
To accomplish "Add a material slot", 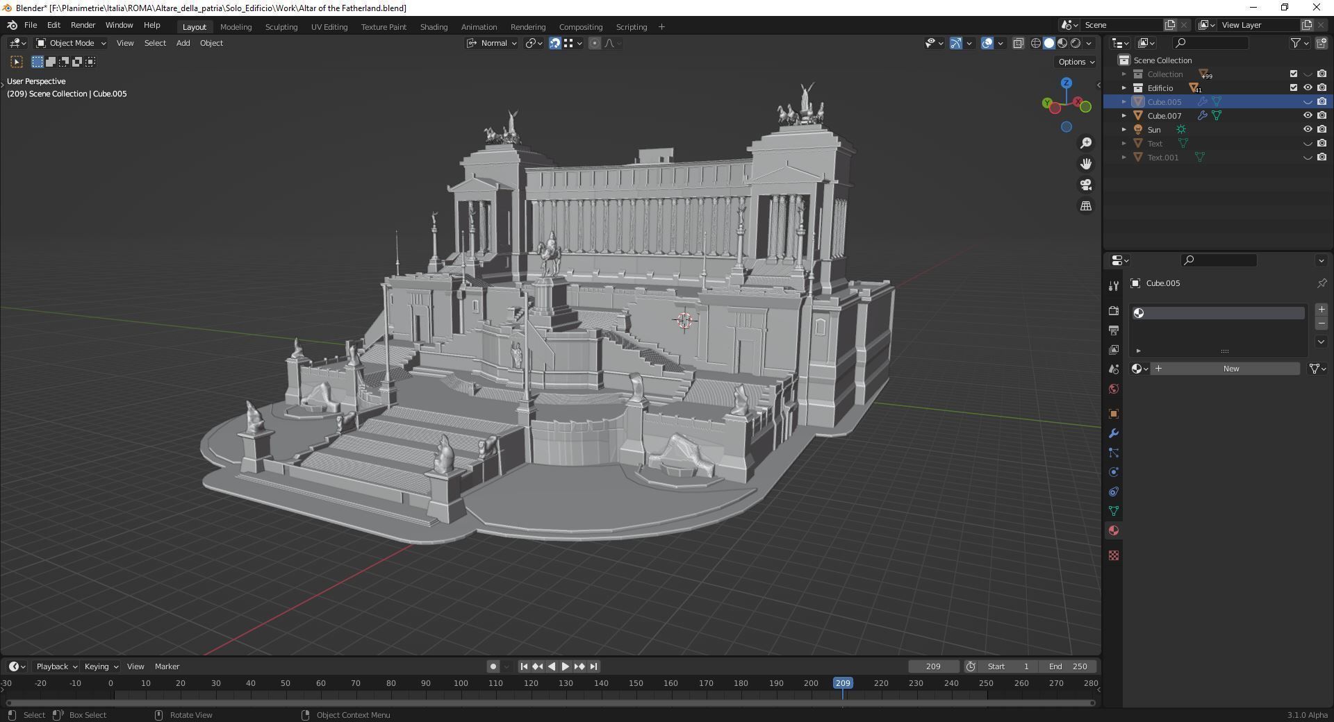I will pos(1321,310).
